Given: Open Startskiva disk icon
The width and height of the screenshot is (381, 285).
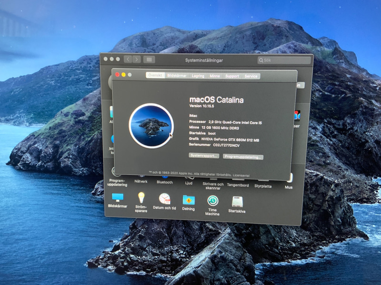Looking at the screenshot, I should 237,202.
